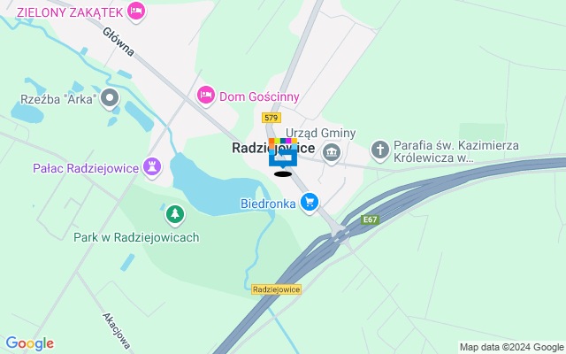566x354 pixels.
Task: Select the Dom Gościnny lodging pin
Action: click(206, 96)
